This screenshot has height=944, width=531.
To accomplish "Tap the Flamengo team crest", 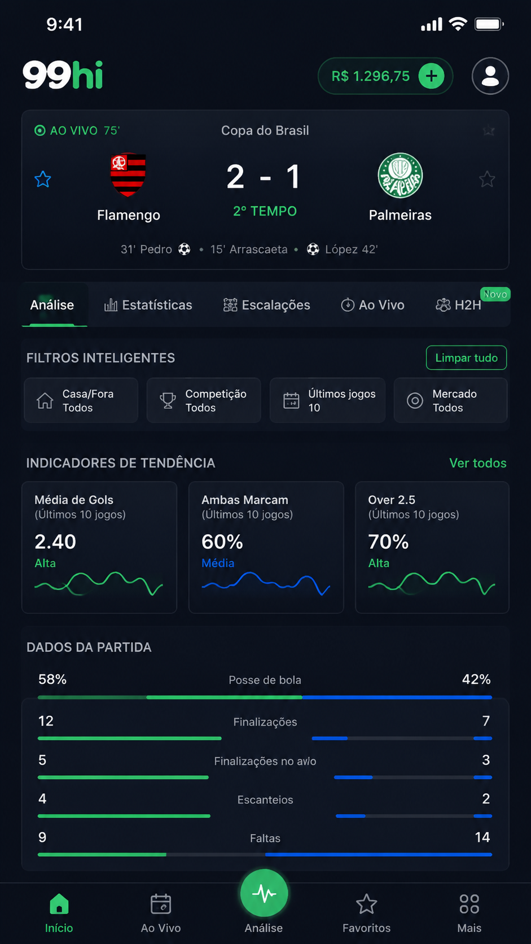I will pyautogui.click(x=128, y=174).
